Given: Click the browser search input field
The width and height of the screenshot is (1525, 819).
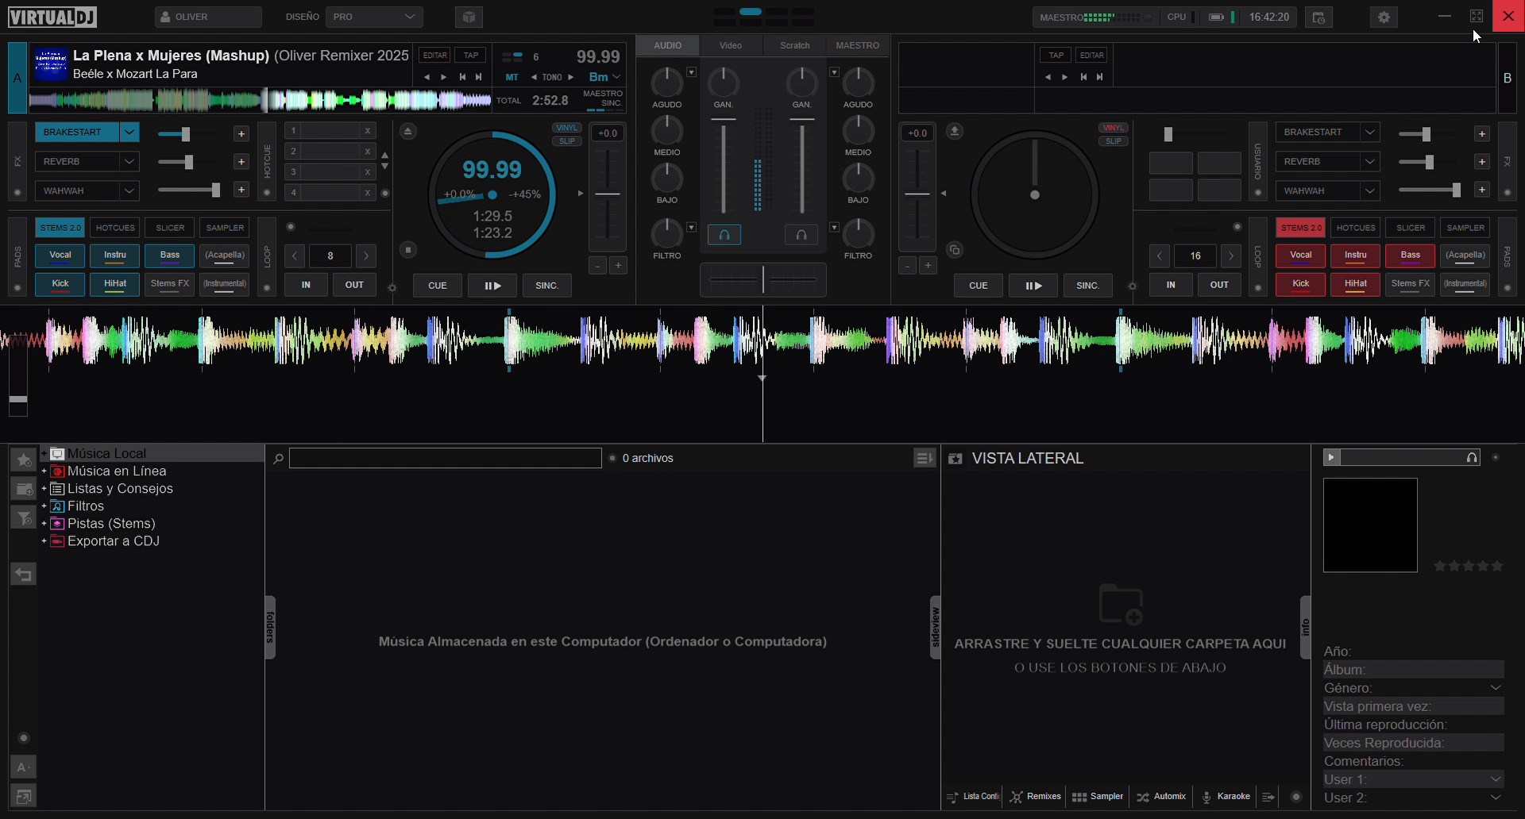Looking at the screenshot, I should coord(446,458).
